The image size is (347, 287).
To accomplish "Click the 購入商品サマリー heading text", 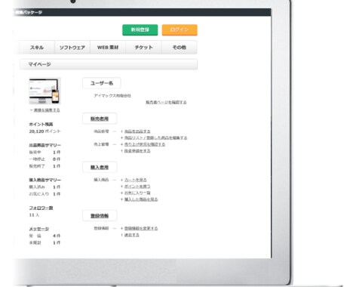I will 45,180.
